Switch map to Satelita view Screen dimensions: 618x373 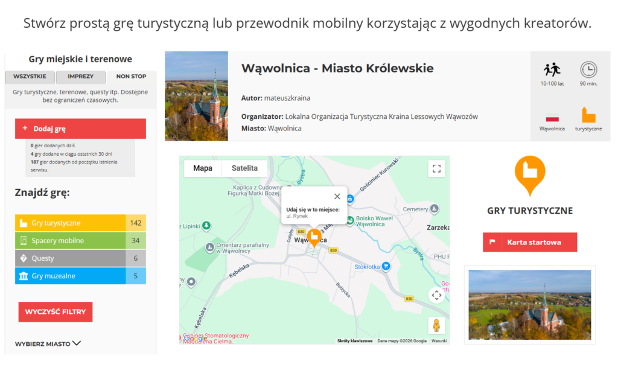(244, 168)
